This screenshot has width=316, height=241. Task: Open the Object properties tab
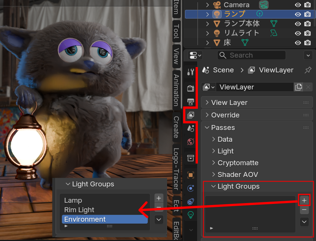pyautogui.click(x=191, y=175)
